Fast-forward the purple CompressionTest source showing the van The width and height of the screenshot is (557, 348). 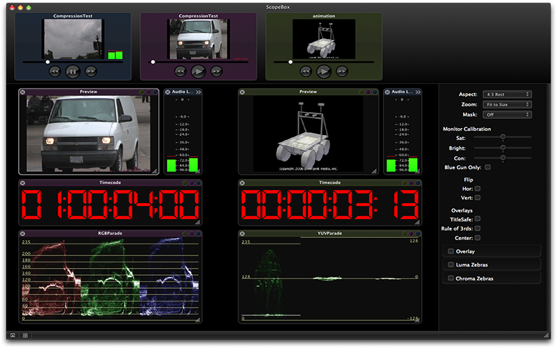(217, 72)
